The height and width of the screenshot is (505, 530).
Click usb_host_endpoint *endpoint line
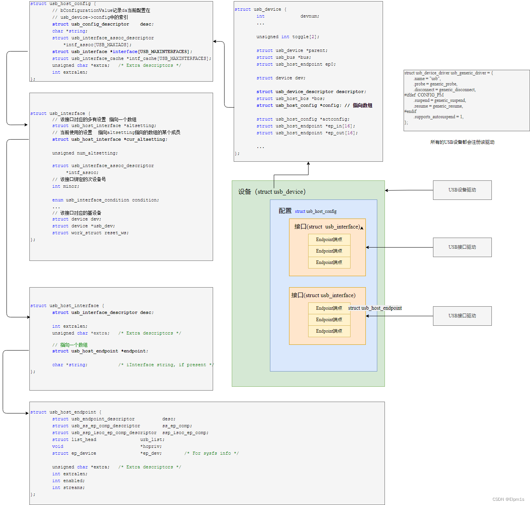click(100, 351)
